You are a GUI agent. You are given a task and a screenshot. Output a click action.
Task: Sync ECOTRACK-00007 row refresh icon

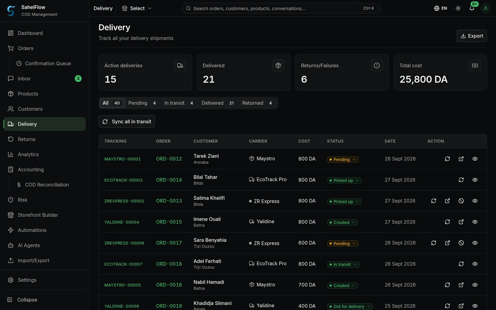point(461,264)
